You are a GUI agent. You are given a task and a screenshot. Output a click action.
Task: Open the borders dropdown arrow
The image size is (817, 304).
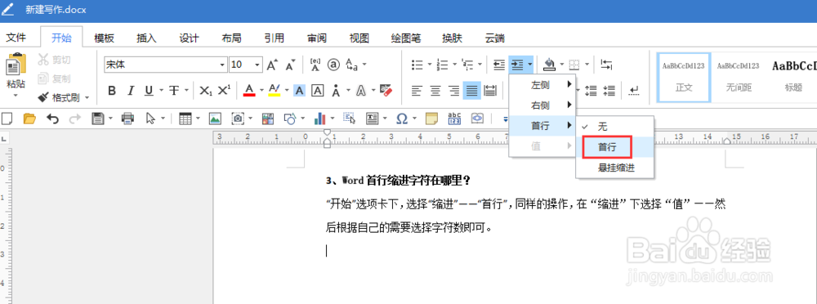[x=587, y=65]
